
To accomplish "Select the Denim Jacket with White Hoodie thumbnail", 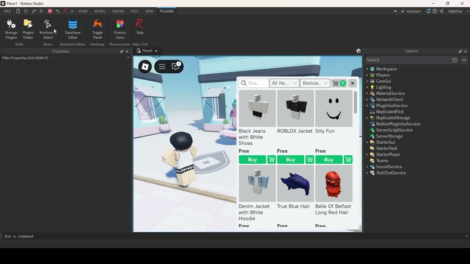I will click(257, 183).
